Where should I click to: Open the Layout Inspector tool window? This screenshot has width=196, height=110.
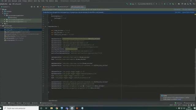[189, 103]
